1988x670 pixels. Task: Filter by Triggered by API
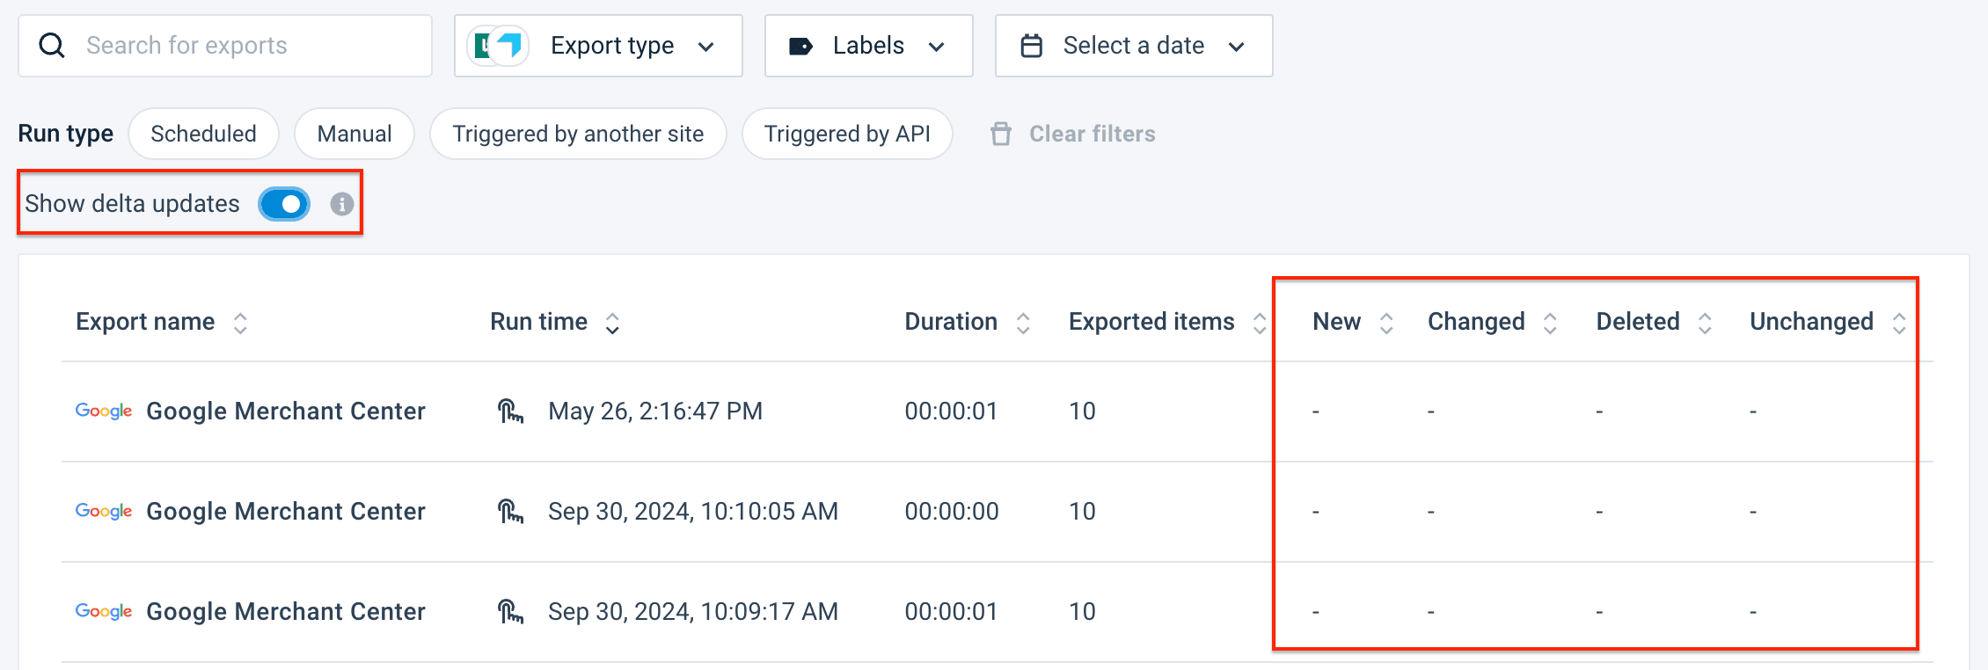tap(846, 134)
